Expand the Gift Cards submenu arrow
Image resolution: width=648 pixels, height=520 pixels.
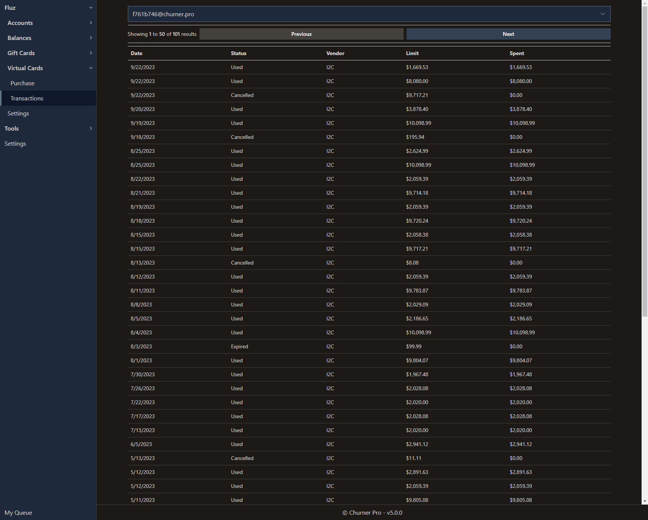(91, 53)
